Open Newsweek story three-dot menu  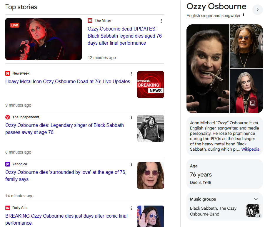coord(131,74)
